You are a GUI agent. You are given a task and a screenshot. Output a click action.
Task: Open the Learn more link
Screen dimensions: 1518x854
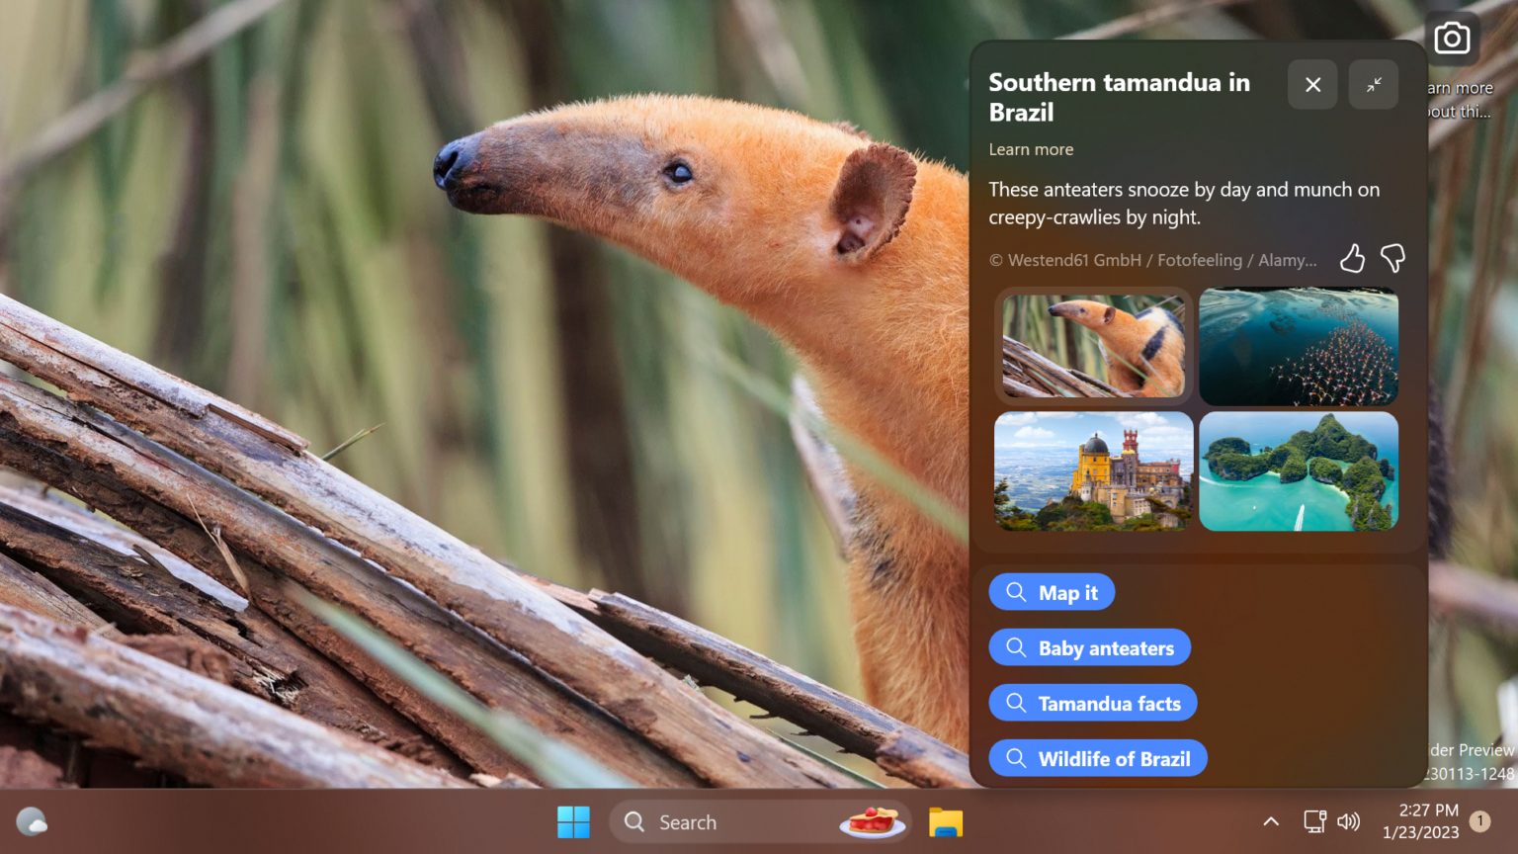(1031, 149)
